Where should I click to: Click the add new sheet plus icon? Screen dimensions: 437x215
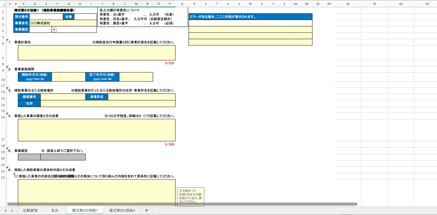146,210
